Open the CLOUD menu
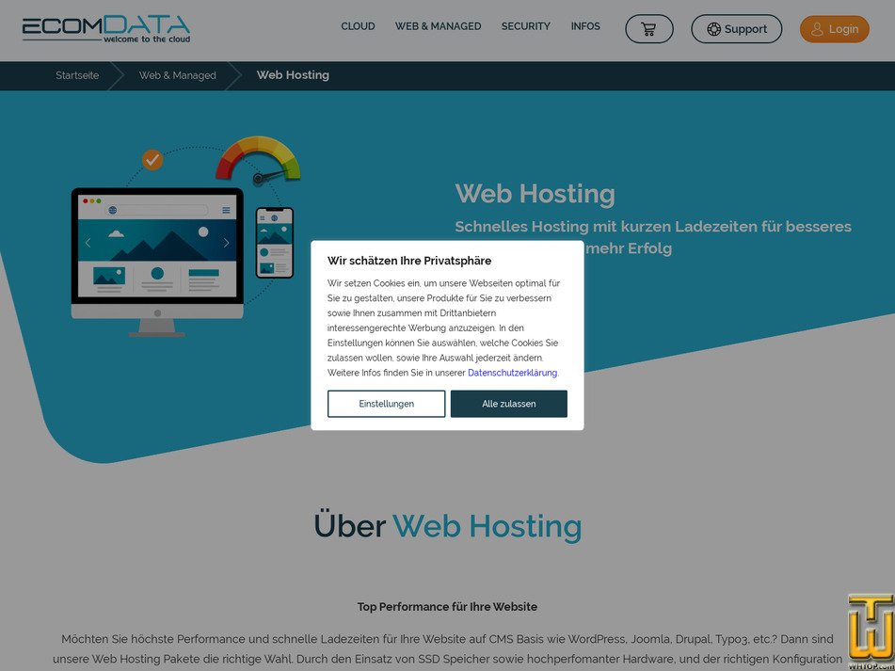This screenshot has height=671, width=895. click(x=358, y=26)
